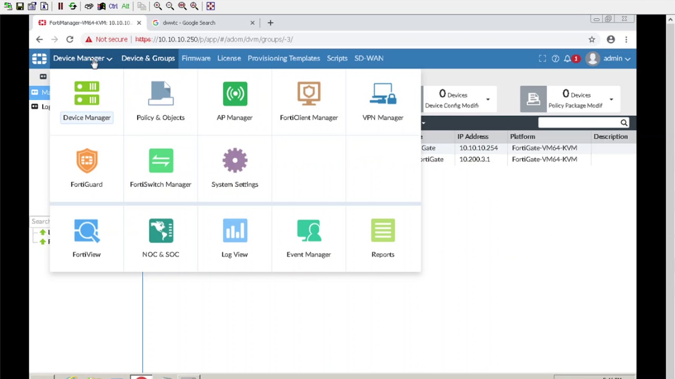
Task: Click the search magnifier in device table
Action: (x=624, y=123)
